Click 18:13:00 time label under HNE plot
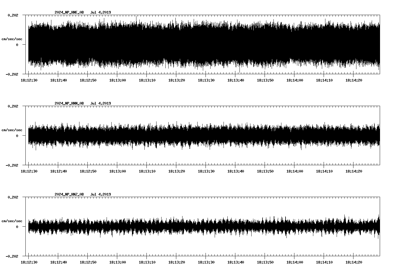This screenshot has width=401, height=273. tap(118, 80)
